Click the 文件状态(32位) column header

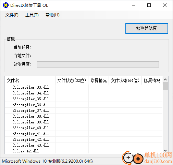(x=72, y=80)
